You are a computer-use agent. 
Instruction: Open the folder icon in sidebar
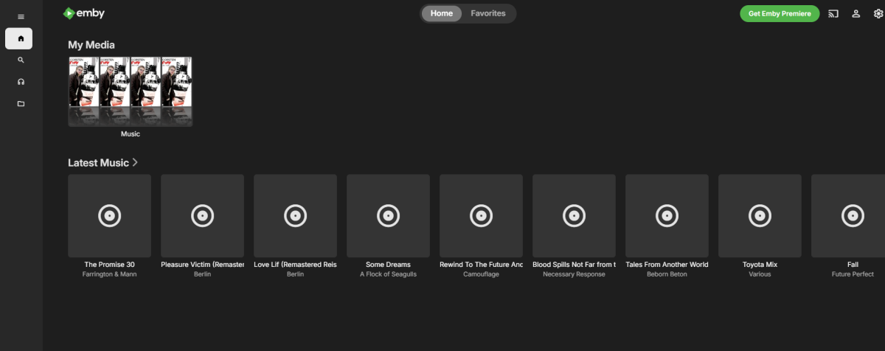tap(21, 104)
